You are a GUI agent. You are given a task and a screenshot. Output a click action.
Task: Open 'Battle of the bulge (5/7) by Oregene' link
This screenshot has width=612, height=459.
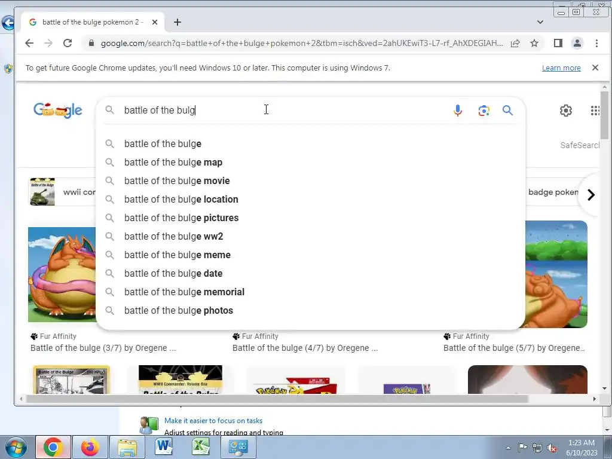click(x=514, y=348)
